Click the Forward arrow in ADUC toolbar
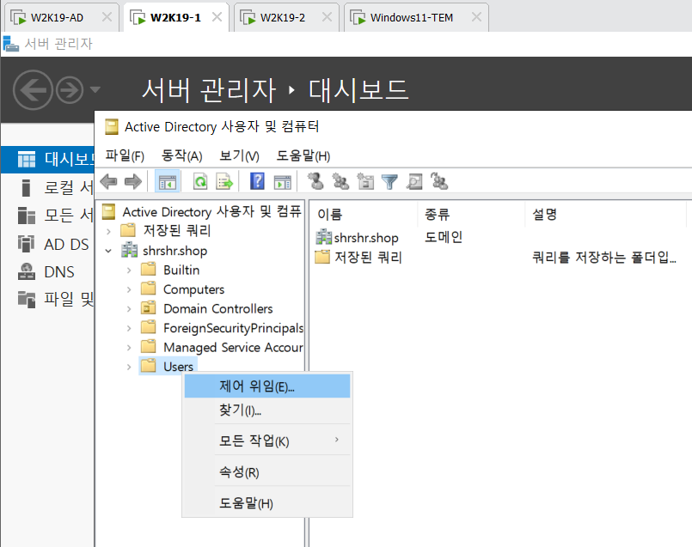Screen dimensions: 692x547 [133, 181]
